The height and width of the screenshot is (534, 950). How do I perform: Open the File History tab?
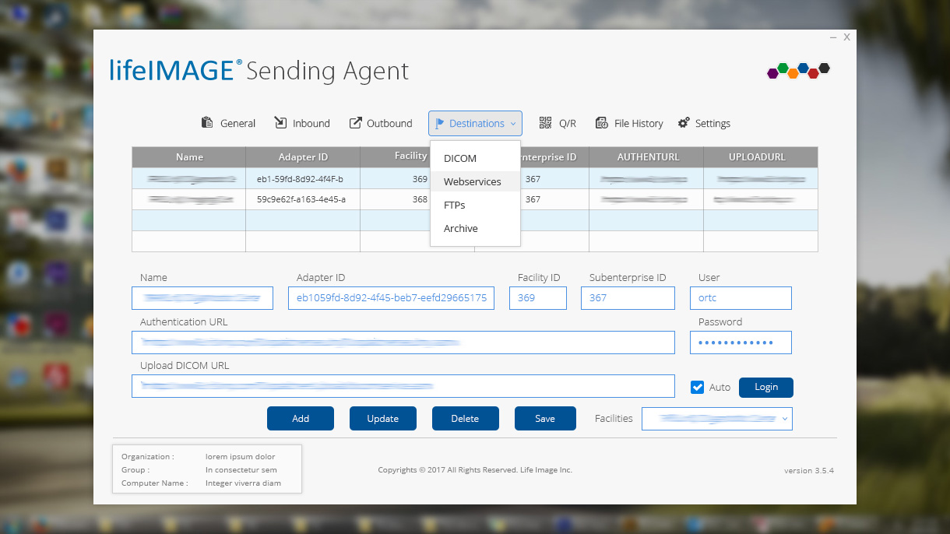pyautogui.click(x=629, y=123)
